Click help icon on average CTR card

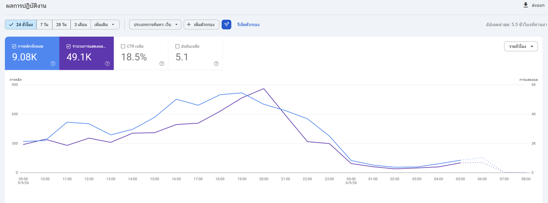tap(162, 63)
